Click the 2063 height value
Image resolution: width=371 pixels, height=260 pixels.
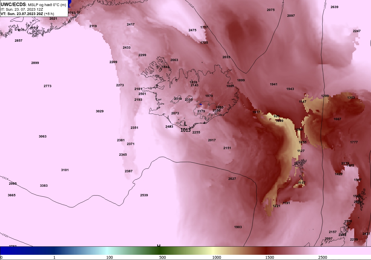174,60
